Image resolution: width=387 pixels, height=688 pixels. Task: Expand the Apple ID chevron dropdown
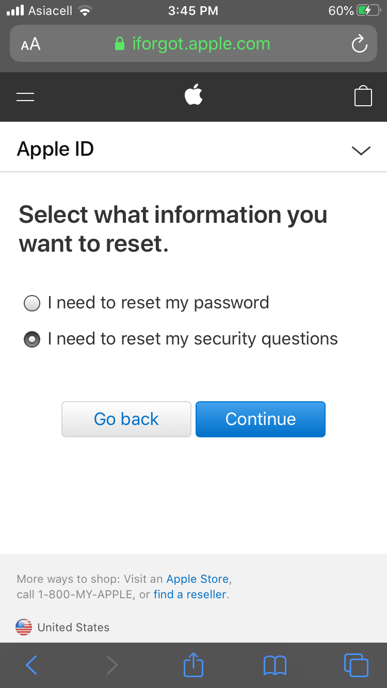[x=361, y=150]
